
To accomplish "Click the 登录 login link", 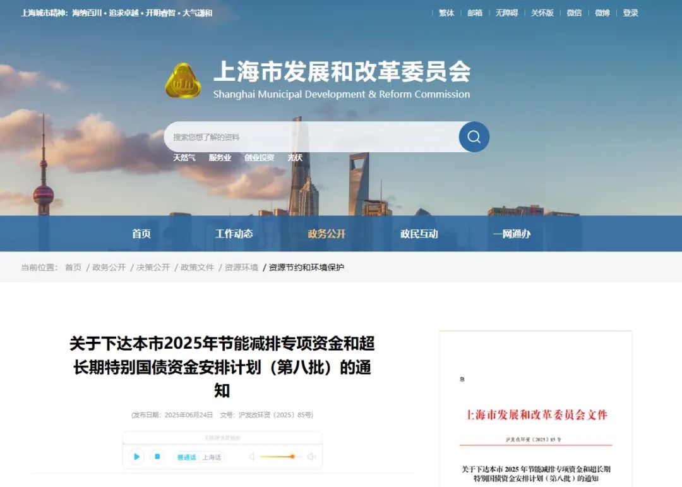I will tap(630, 13).
